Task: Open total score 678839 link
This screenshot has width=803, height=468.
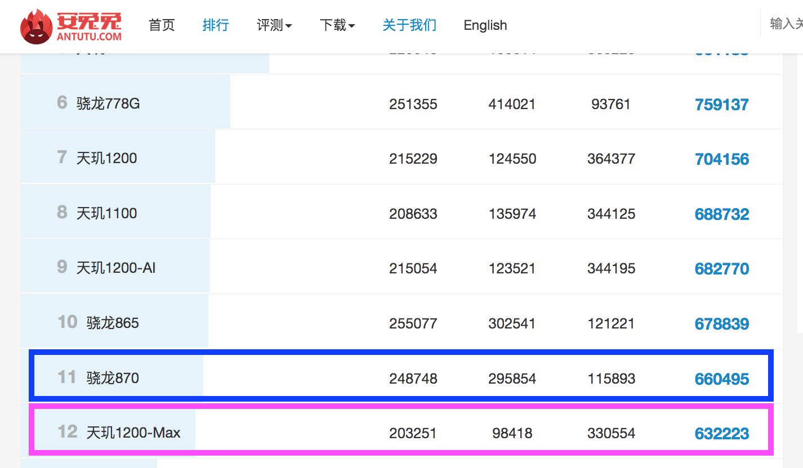Action: (722, 324)
